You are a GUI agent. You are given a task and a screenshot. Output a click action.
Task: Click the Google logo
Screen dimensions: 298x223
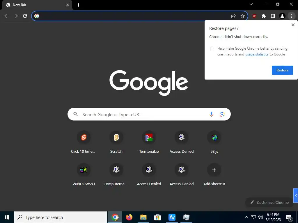(149, 83)
